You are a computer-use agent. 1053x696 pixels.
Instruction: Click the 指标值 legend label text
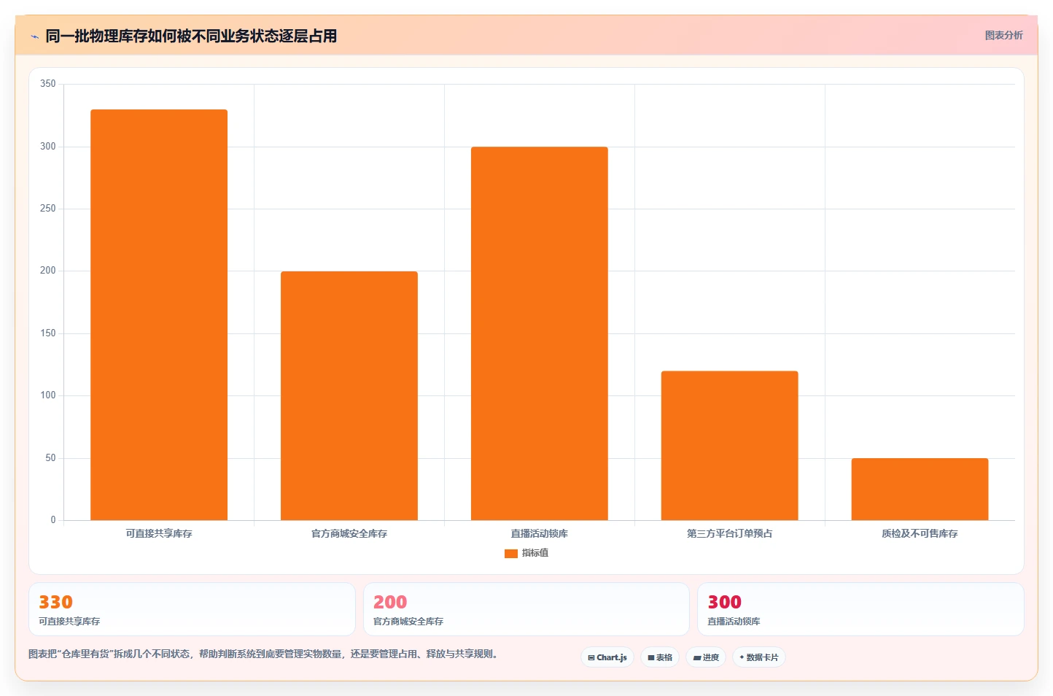pos(535,553)
